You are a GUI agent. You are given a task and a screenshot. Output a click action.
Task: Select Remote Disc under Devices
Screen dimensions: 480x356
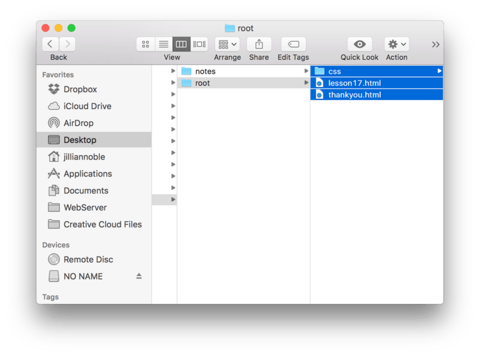coord(94,259)
